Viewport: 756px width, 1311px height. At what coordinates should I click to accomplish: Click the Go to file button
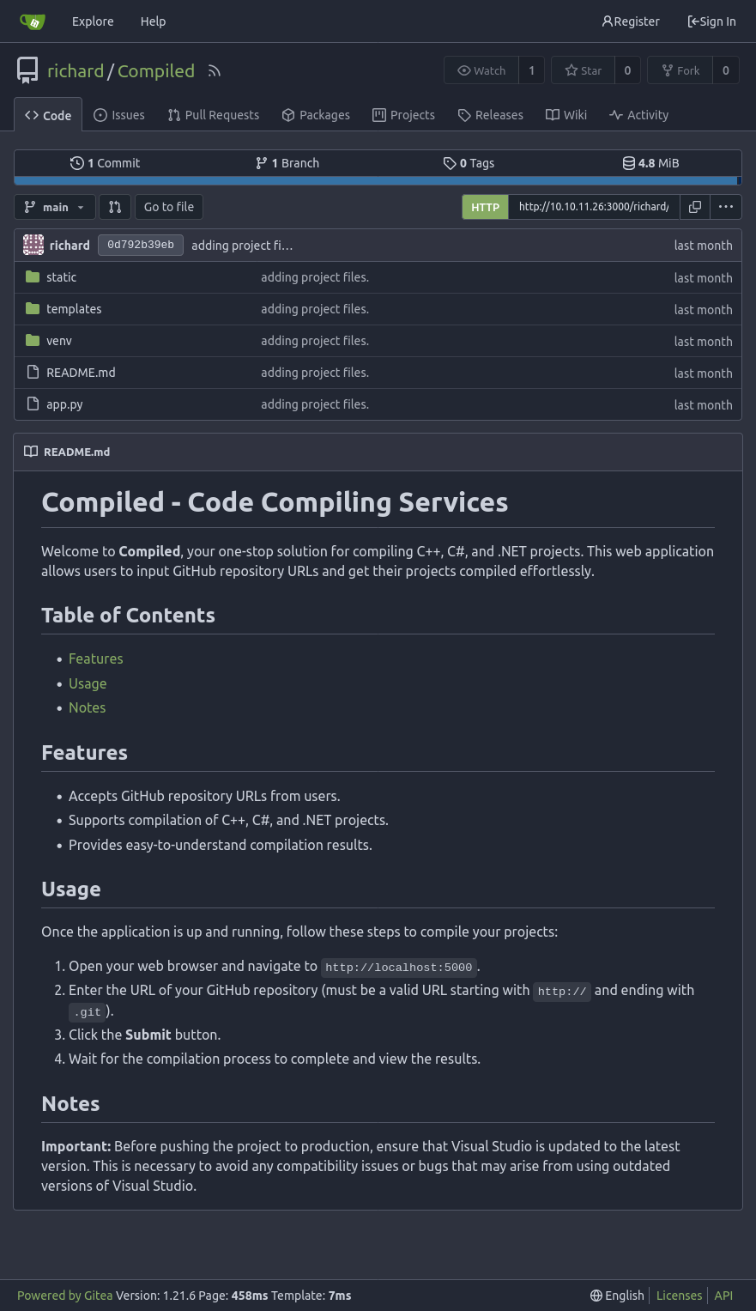pyautogui.click(x=168, y=207)
